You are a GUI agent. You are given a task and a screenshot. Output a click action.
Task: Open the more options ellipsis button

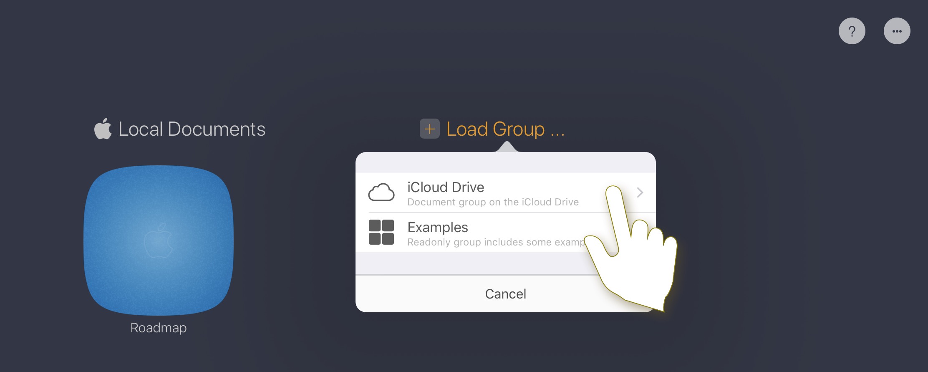coord(897,31)
